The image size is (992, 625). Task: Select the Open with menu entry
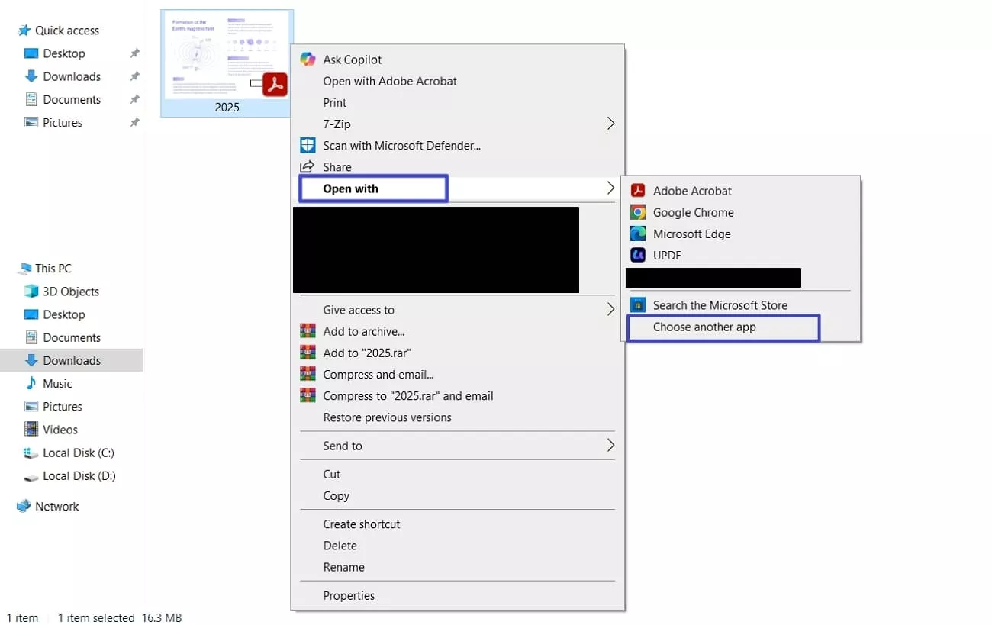(350, 188)
